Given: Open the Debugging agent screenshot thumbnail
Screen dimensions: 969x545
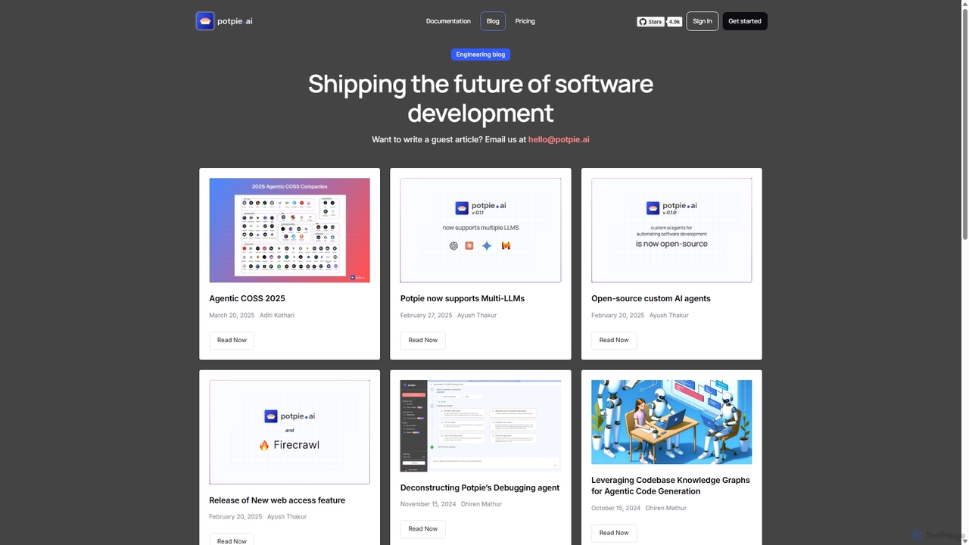Looking at the screenshot, I should [x=481, y=425].
